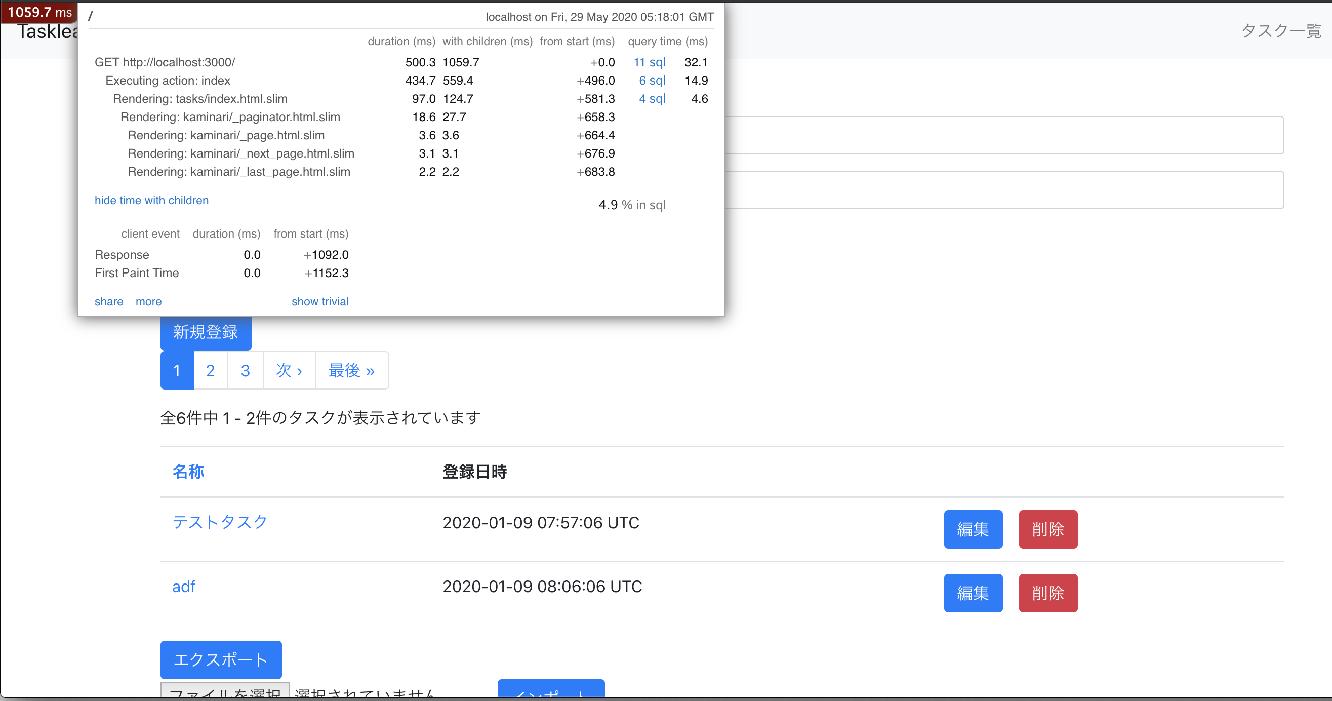Viewport: 1332px width, 701px height.
Task: Click 編集 for テストタスク row
Action: click(973, 529)
